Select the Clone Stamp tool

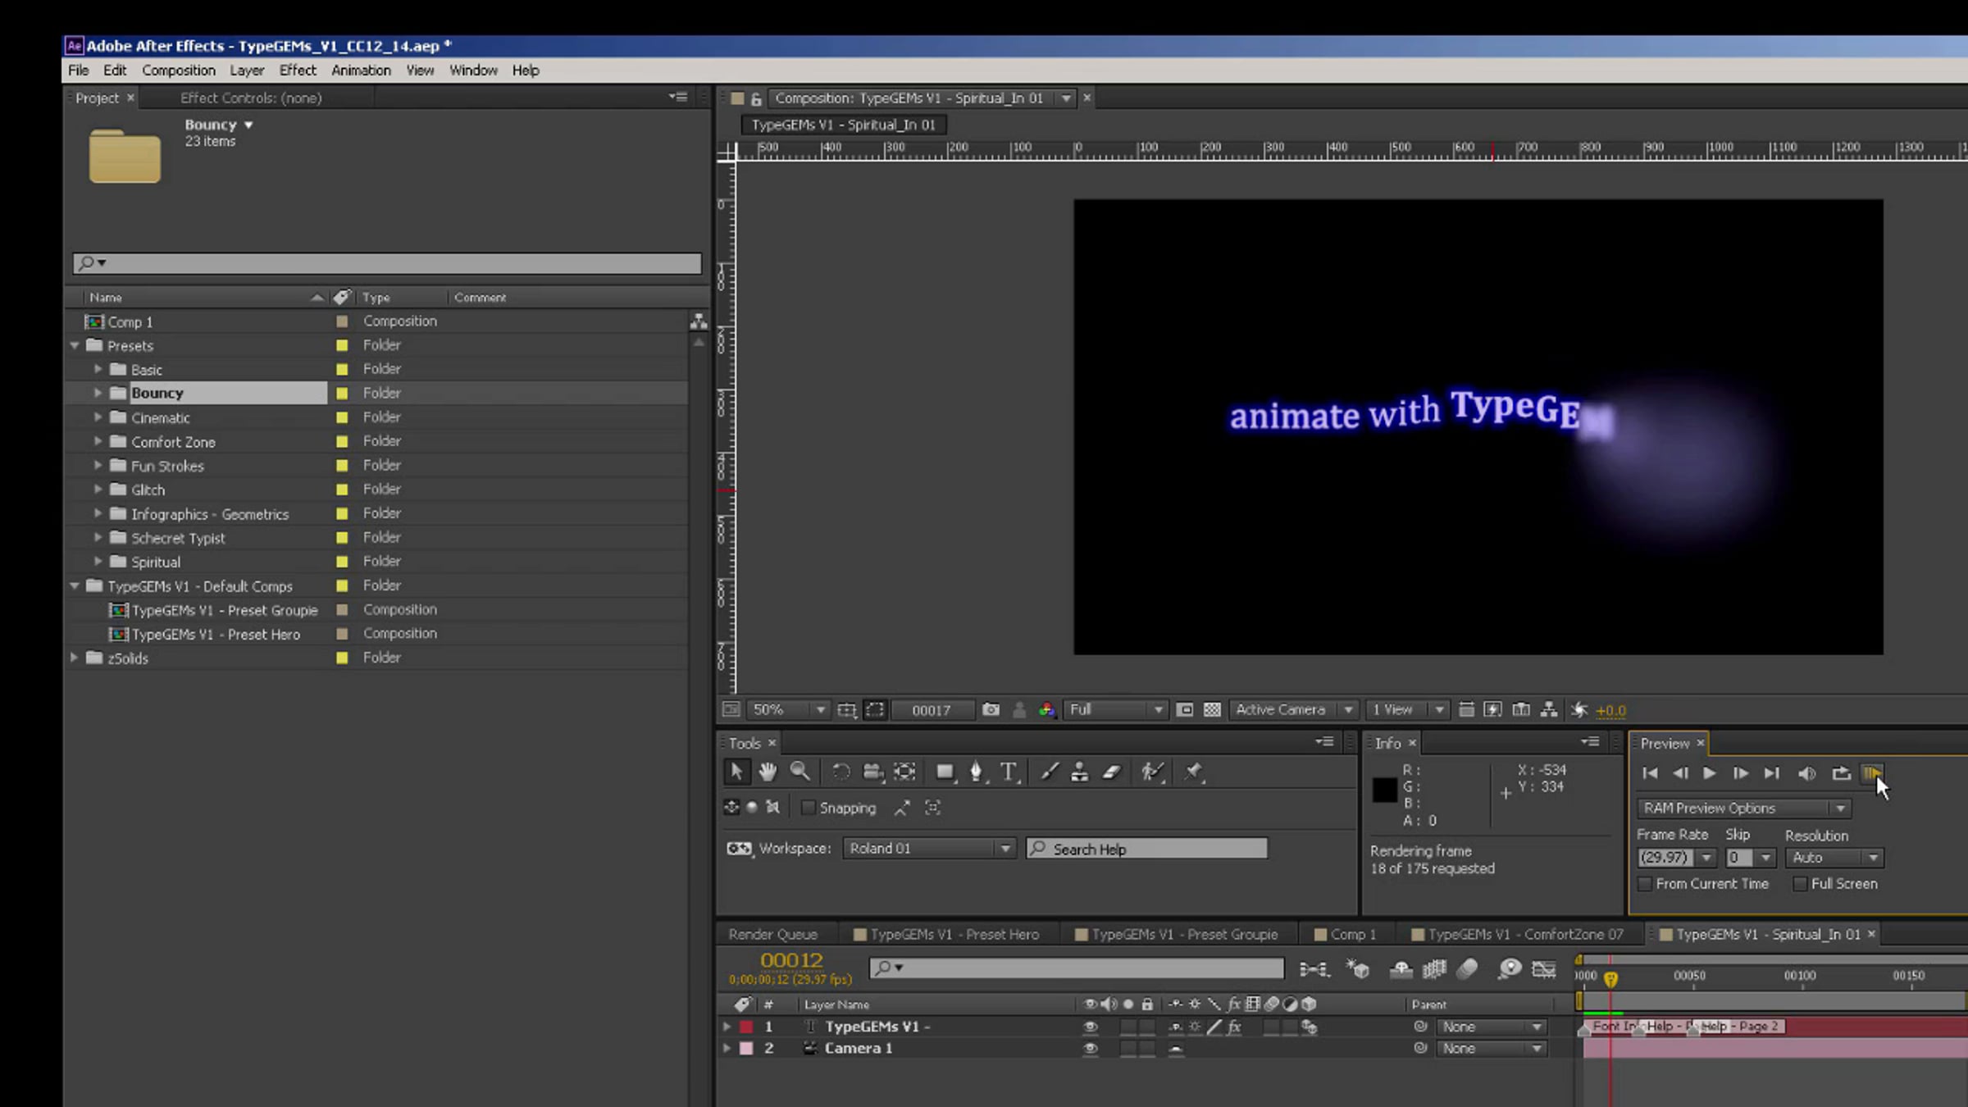tap(1080, 772)
